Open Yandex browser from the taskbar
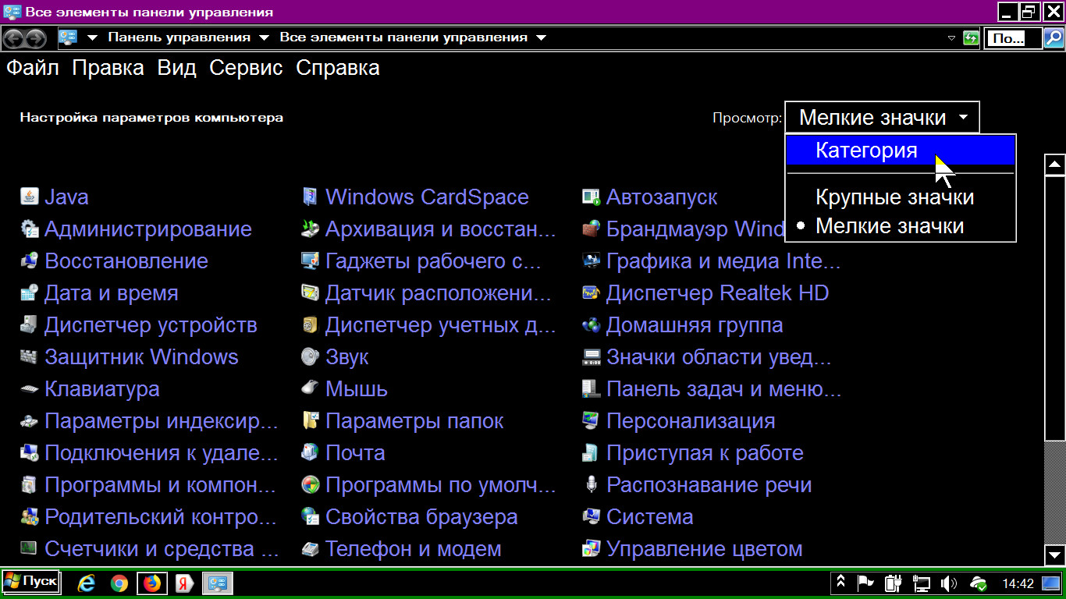Image resolution: width=1066 pixels, height=599 pixels. (184, 583)
